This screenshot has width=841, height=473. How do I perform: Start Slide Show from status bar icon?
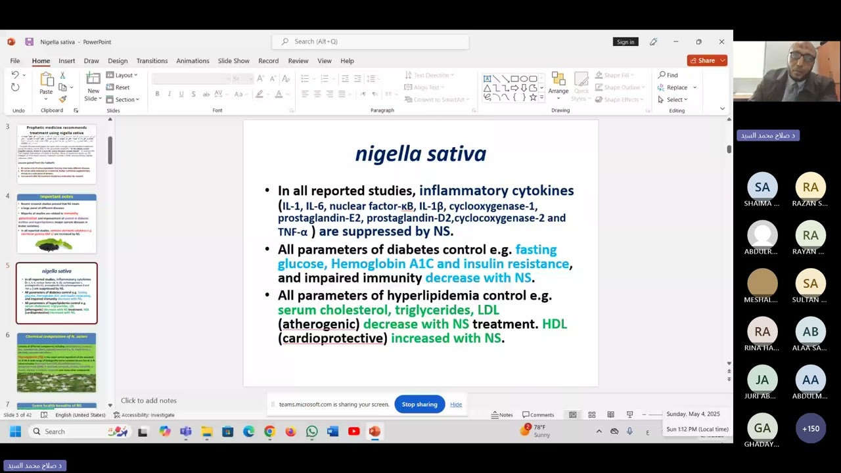click(630, 415)
